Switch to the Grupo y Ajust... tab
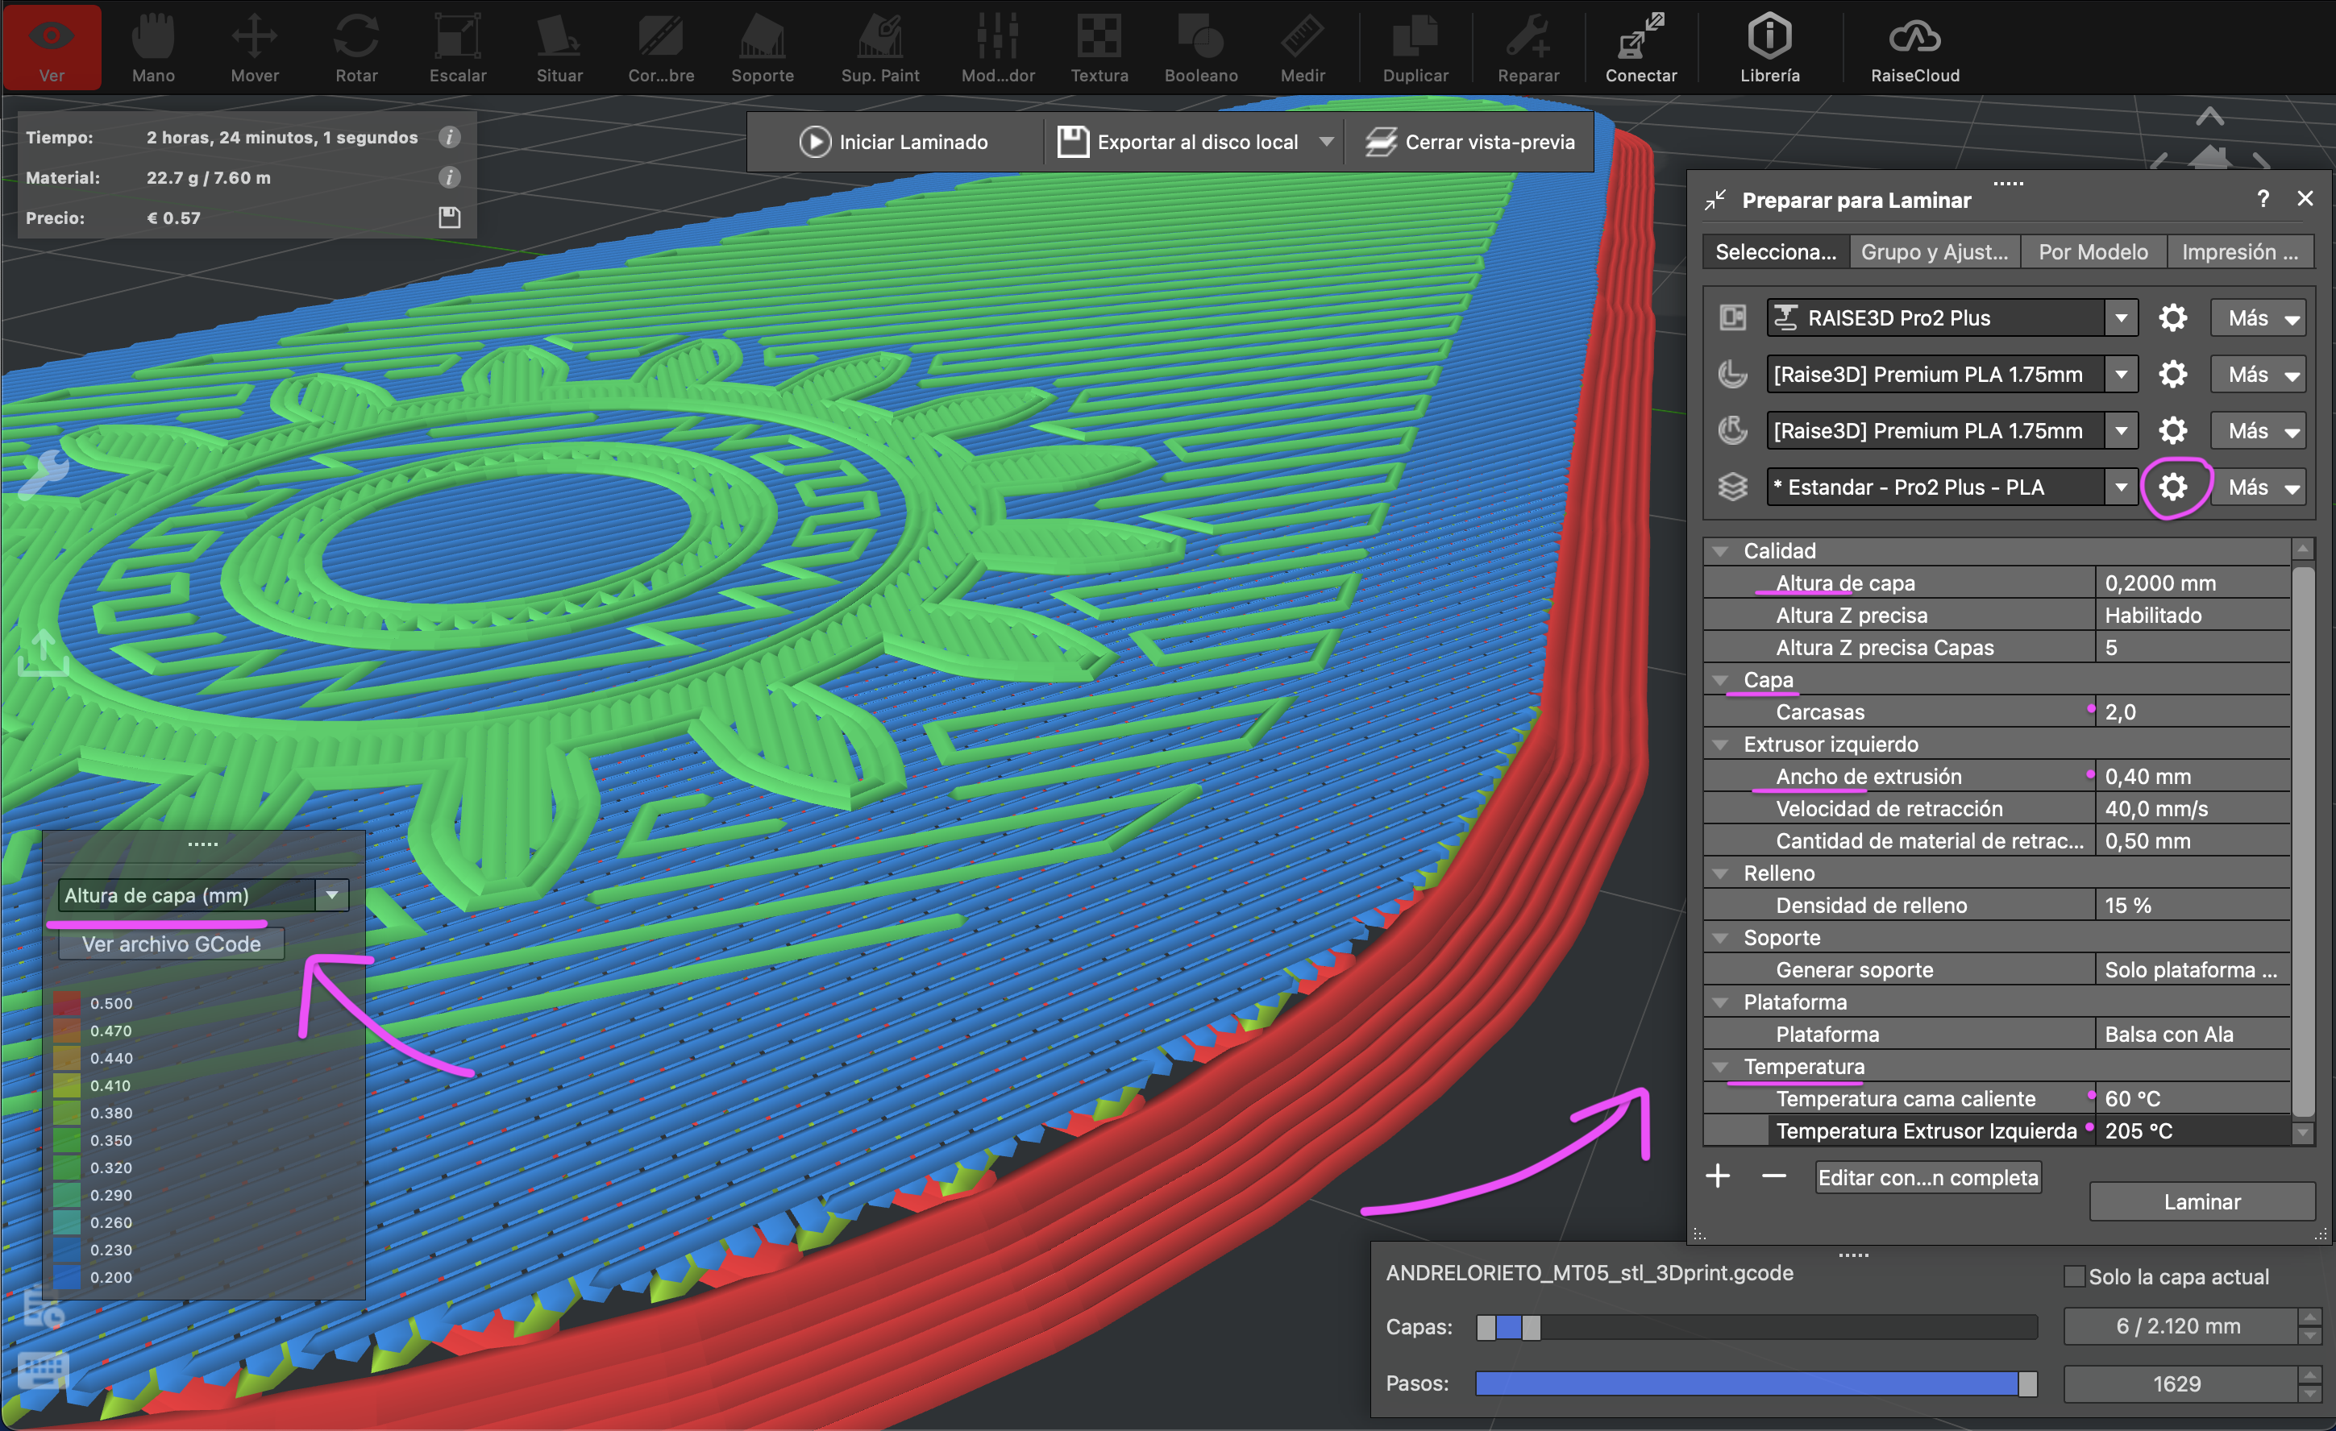Screen dimensions: 2336x1431 coord(1934,252)
